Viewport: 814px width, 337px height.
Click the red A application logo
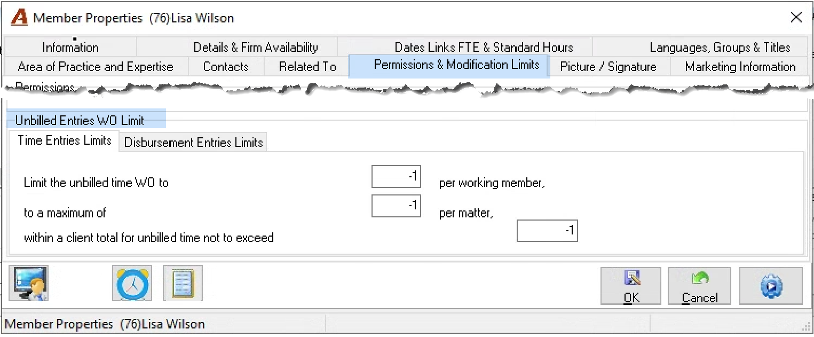click(x=19, y=18)
